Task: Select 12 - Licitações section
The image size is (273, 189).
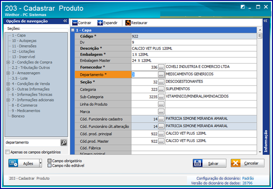Action: tap(23, 51)
